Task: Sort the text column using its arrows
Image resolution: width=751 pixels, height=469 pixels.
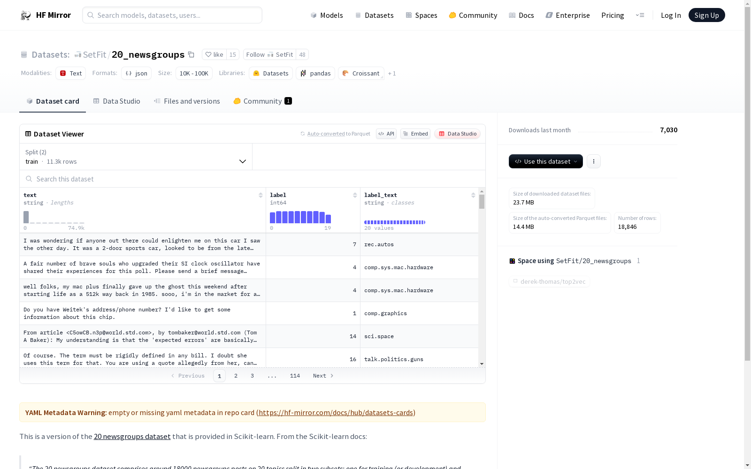Action: [x=261, y=195]
